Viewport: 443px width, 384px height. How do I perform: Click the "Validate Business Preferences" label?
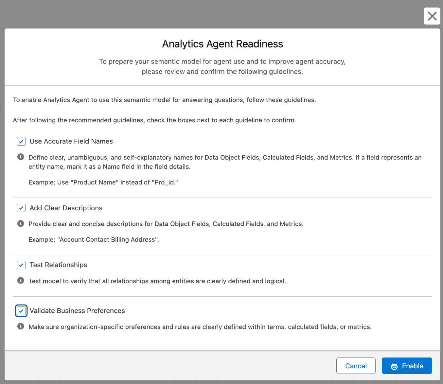(77, 311)
